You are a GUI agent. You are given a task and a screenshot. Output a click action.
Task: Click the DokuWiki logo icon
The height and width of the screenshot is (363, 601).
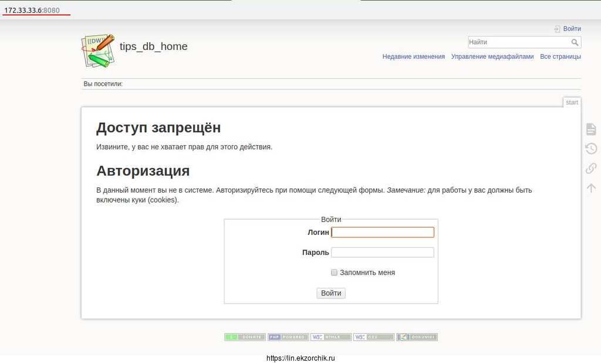click(x=97, y=51)
